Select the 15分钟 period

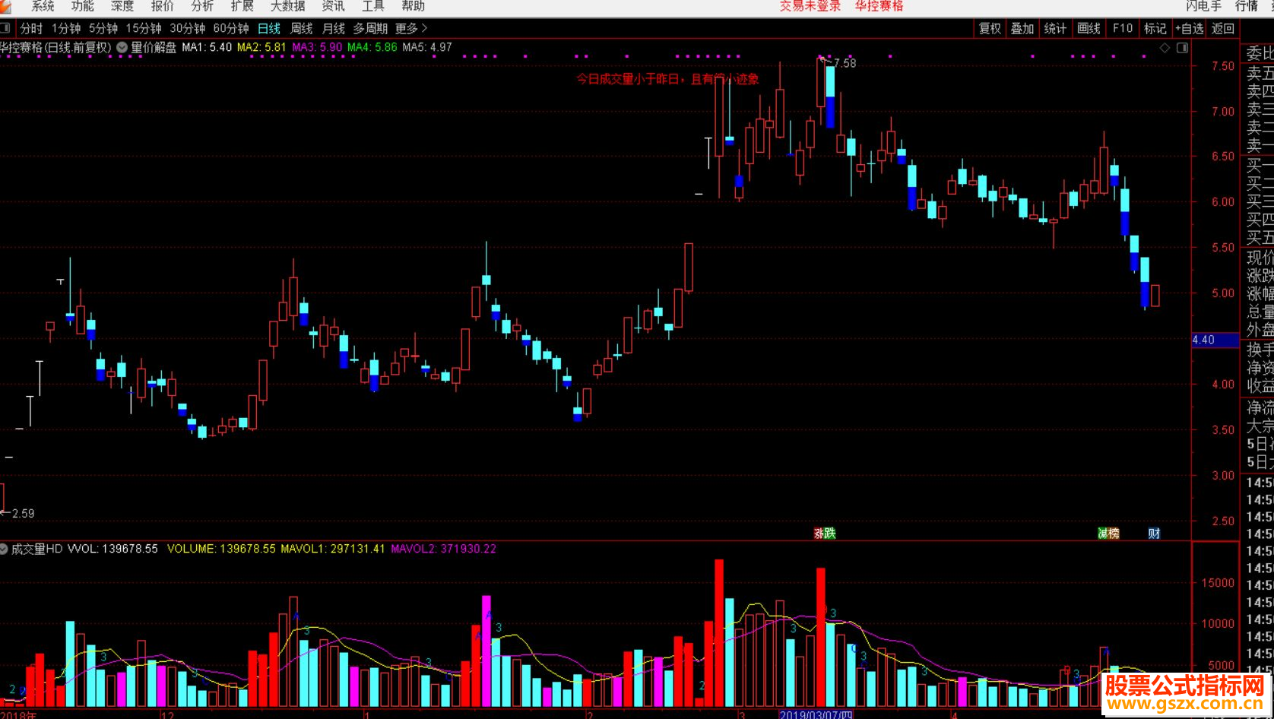pyautogui.click(x=144, y=28)
